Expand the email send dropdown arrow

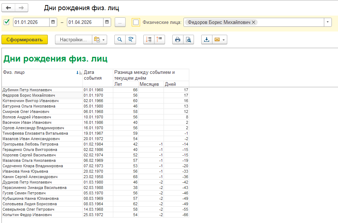click(224, 40)
